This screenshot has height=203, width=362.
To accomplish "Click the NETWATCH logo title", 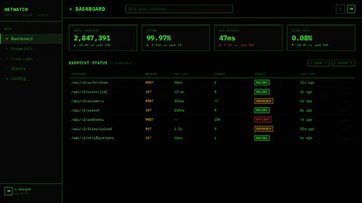I will tap(16, 9).
